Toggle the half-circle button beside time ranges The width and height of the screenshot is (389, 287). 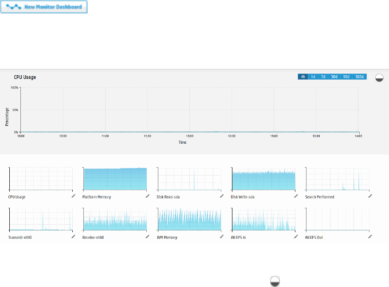click(379, 78)
